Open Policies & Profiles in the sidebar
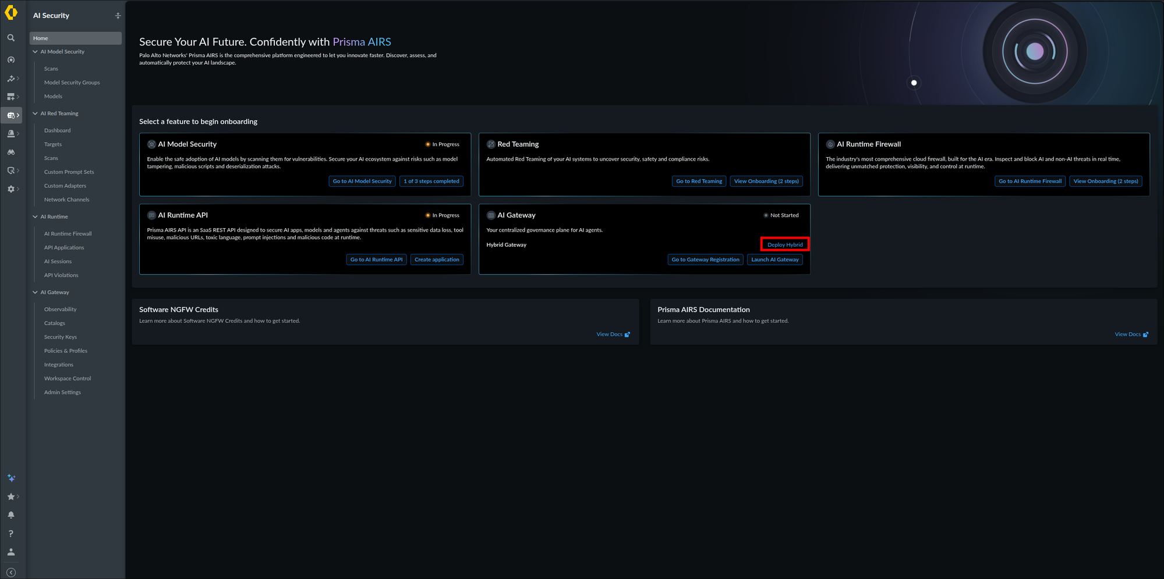 pyautogui.click(x=66, y=351)
